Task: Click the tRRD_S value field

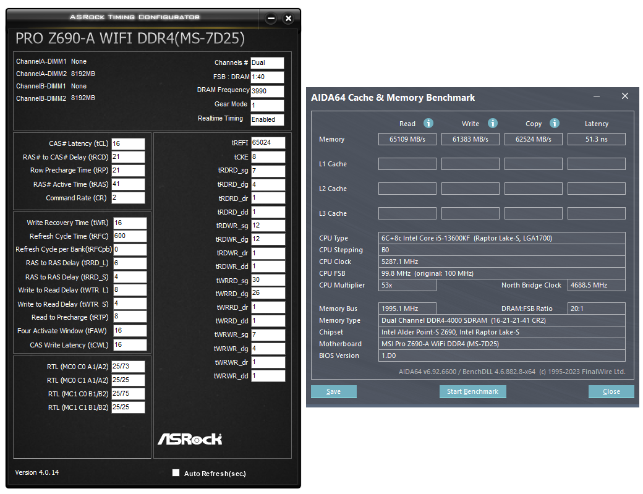Action: 130,277
